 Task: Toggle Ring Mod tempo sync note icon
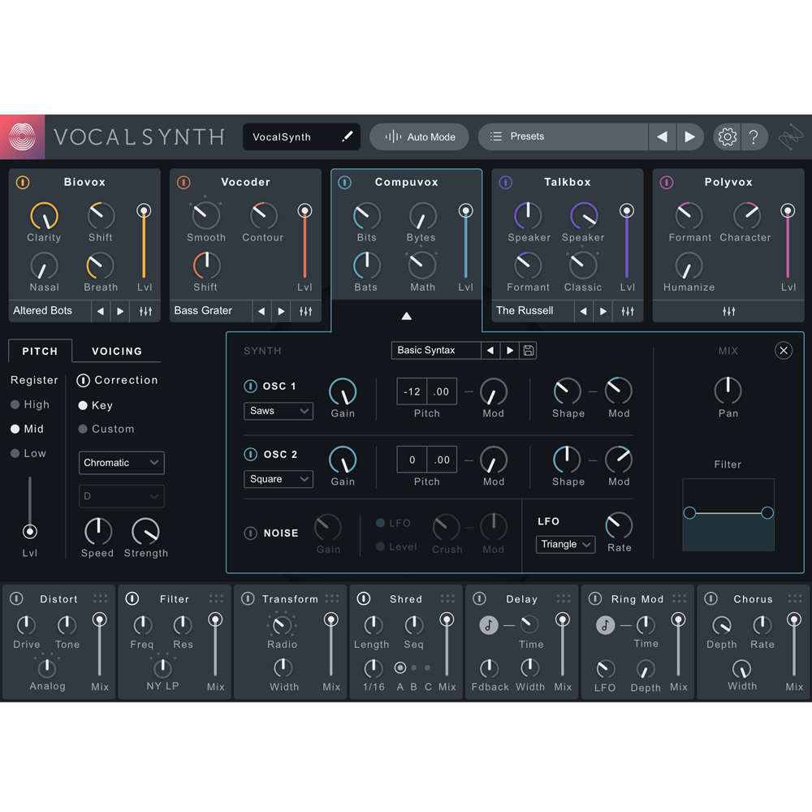pos(605,625)
